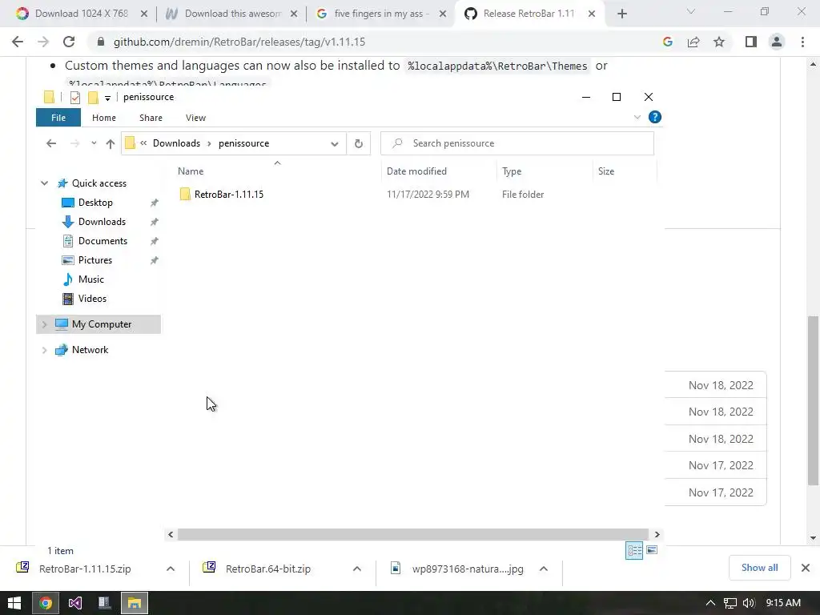Switch to Details view layout icon

tap(634, 550)
